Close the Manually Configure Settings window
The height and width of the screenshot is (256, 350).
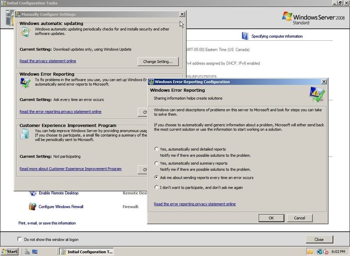pos(182,14)
